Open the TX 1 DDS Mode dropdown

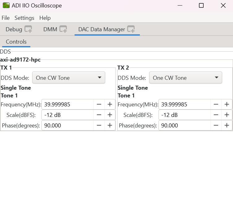click(69, 78)
